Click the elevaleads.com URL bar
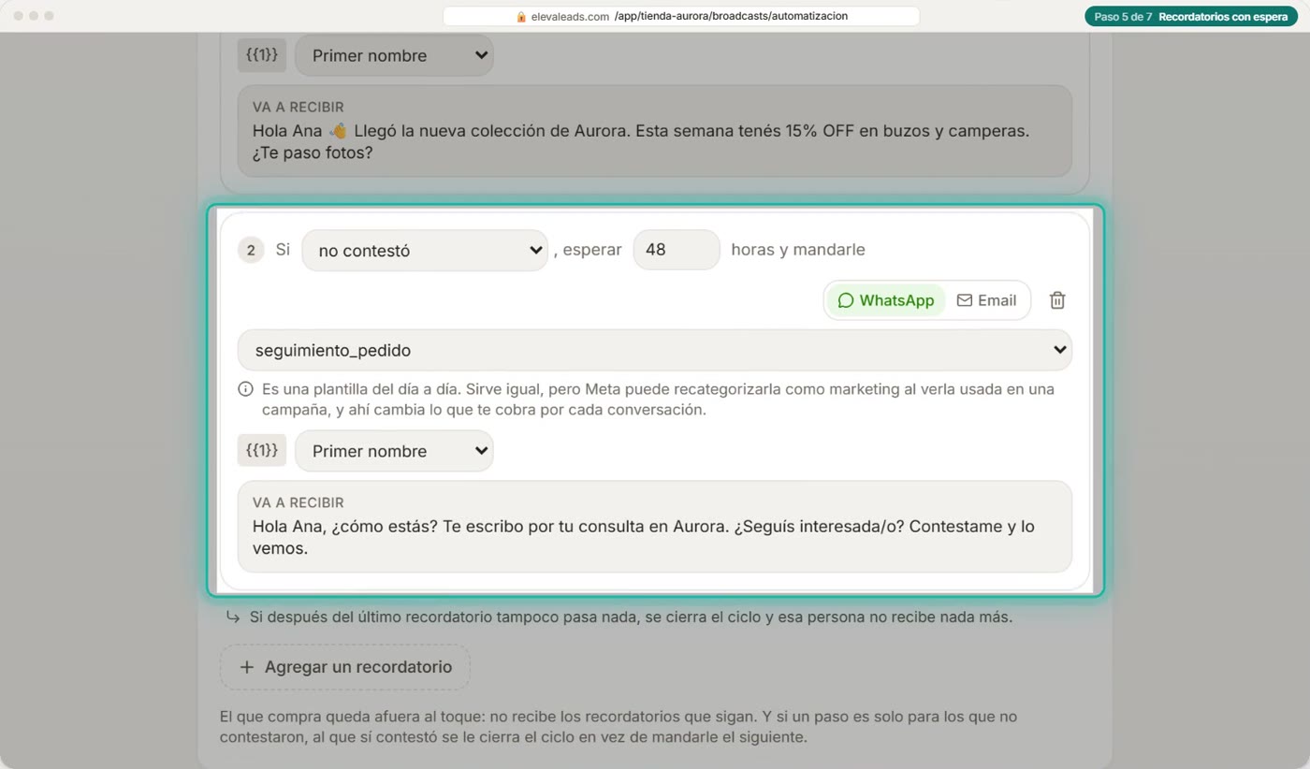The image size is (1310, 769). click(681, 17)
